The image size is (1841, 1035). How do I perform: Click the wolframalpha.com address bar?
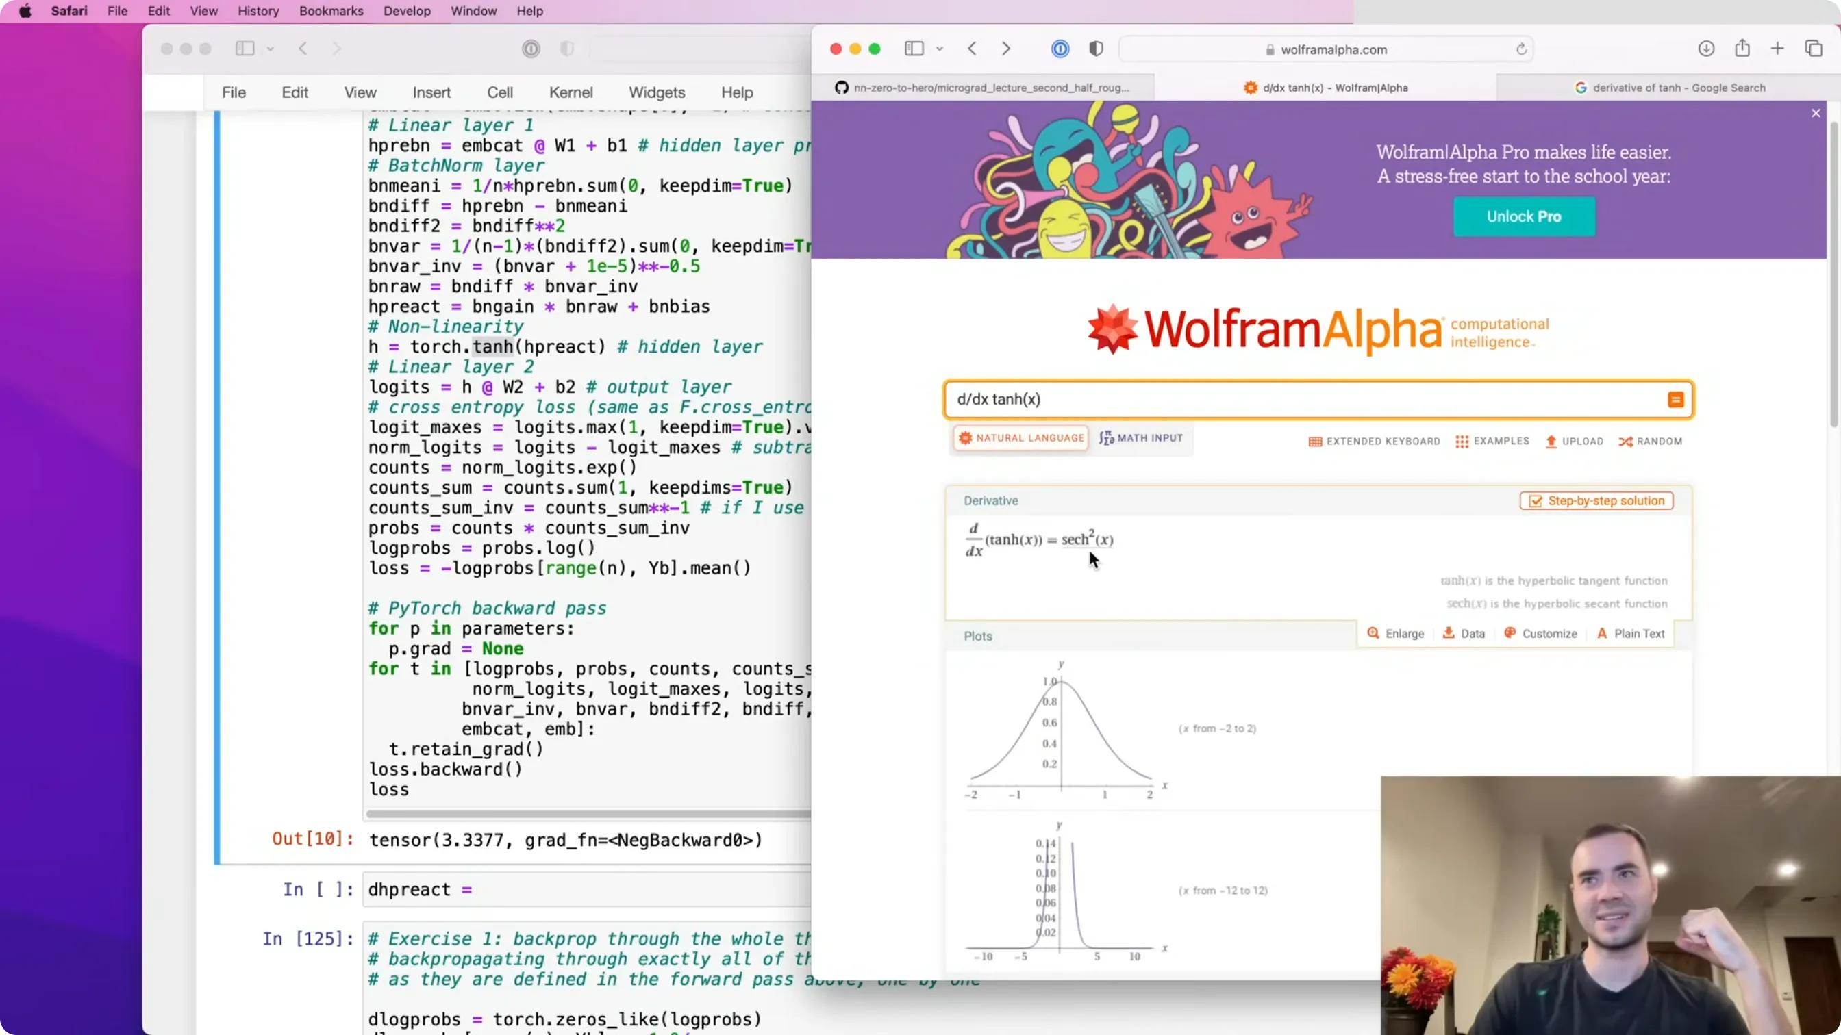tap(1326, 49)
